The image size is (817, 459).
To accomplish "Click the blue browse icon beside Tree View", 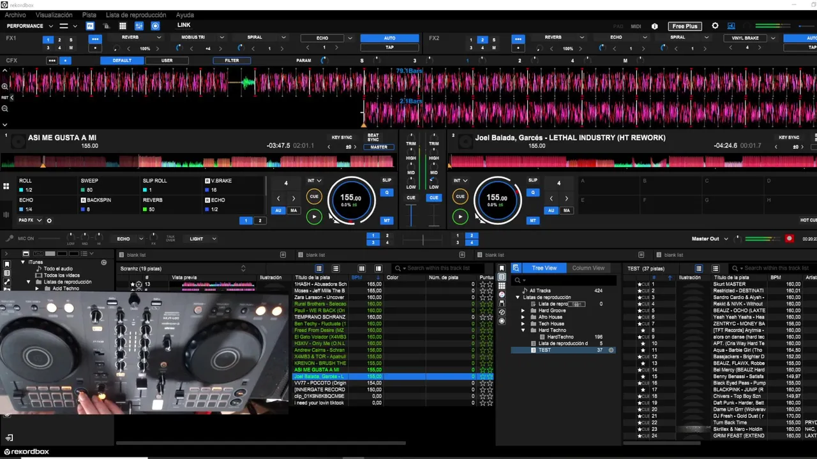I will [516, 268].
